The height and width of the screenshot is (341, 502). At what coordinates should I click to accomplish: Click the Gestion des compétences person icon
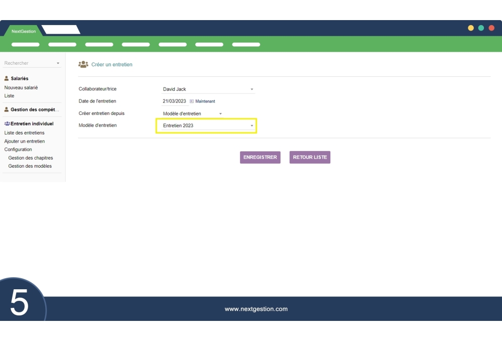click(7, 109)
